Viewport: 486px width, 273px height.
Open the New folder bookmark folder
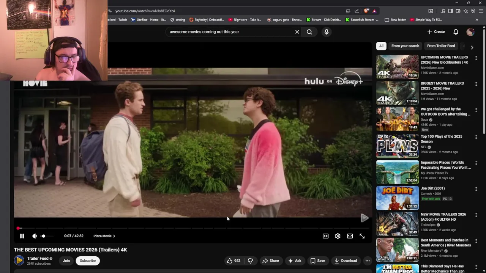coord(395,20)
